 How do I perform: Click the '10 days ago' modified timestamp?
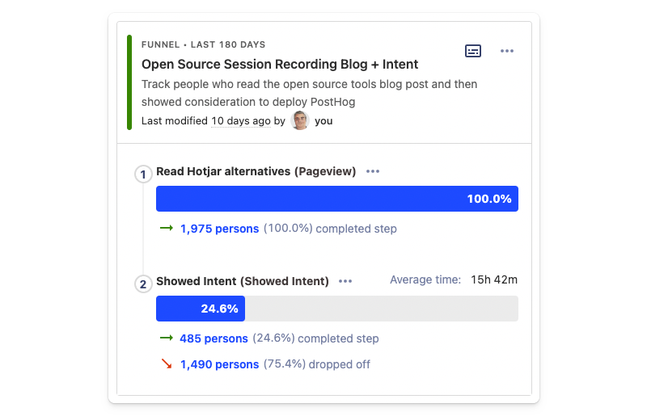[x=241, y=121]
